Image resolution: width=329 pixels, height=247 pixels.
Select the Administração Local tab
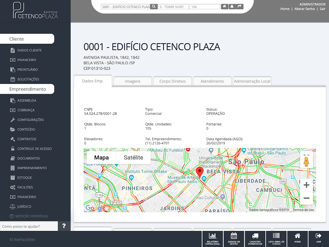point(252,81)
